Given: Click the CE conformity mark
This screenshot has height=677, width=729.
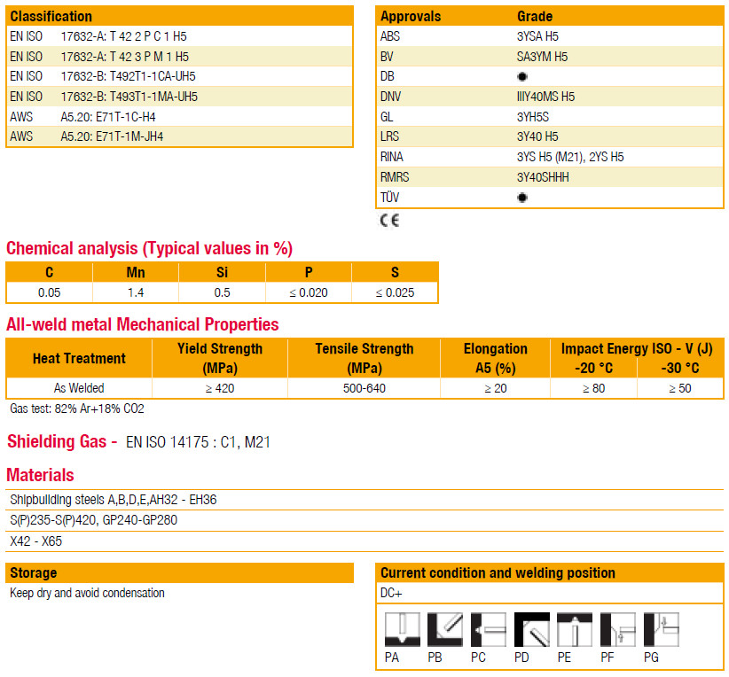Looking at the screenshot, I should pos(389,221).
